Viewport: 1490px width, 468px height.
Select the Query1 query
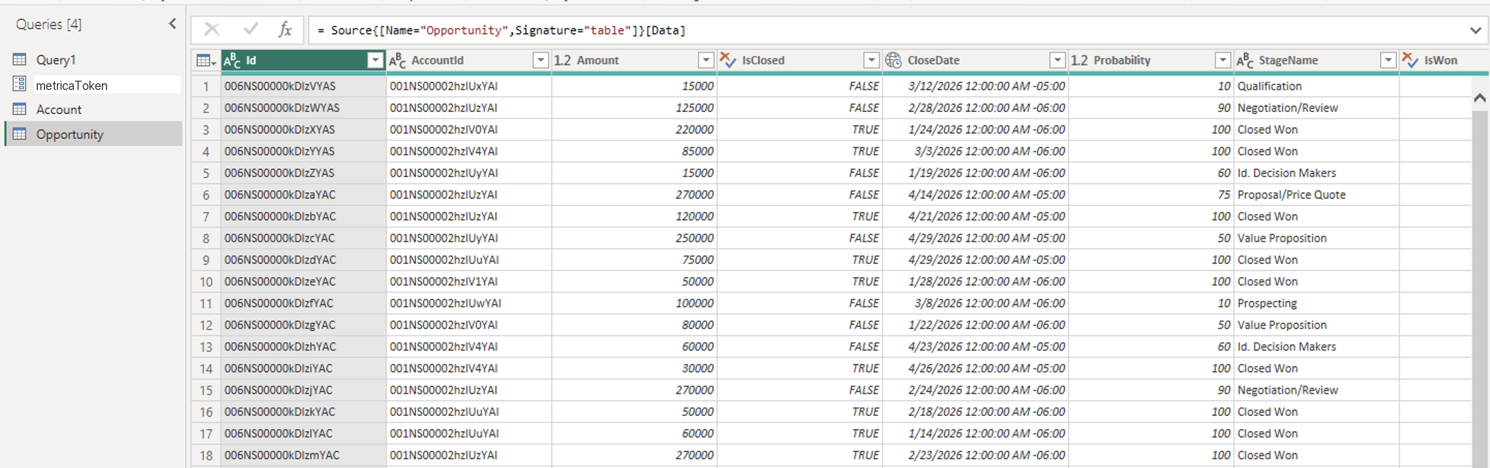[55, 59]
